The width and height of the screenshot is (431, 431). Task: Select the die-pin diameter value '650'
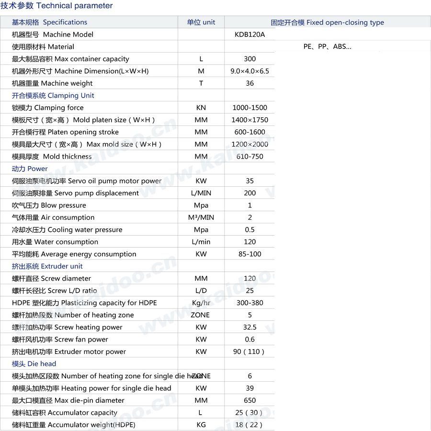pyautogui.click(x=250, y=400)
